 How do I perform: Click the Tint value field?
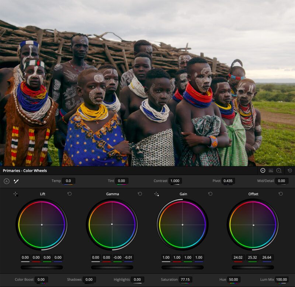(121, 181)
